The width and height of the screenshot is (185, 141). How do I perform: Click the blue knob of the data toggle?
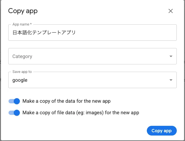17,101
